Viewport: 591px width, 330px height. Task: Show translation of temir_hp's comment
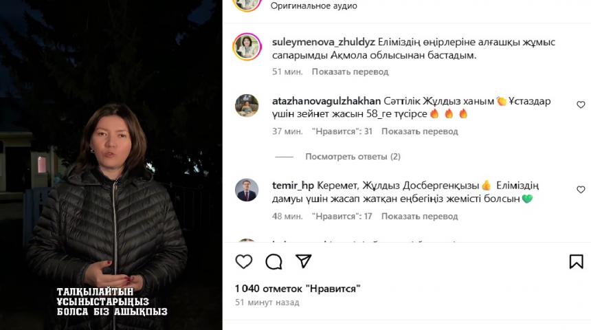click(419, 216)
